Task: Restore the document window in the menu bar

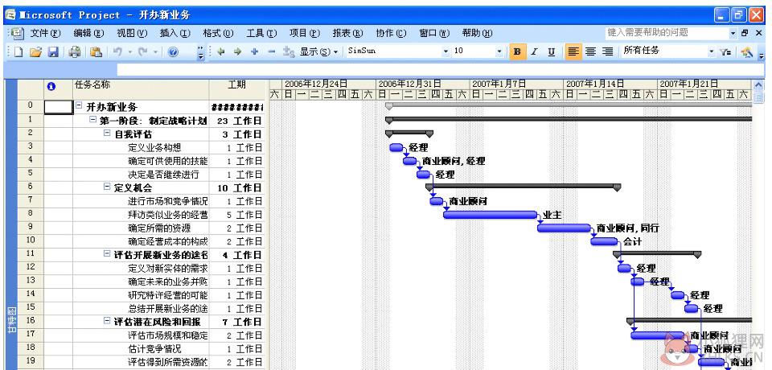Action: tap(745, 33)
